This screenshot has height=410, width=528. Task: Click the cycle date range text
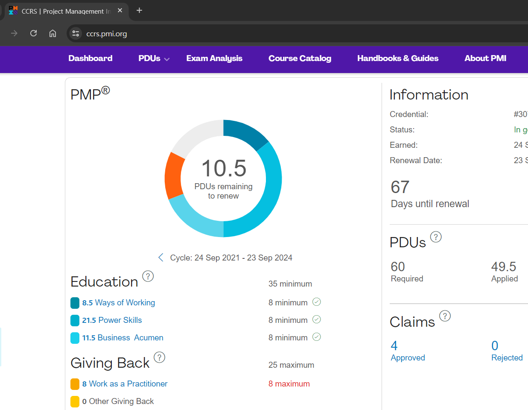231,258
